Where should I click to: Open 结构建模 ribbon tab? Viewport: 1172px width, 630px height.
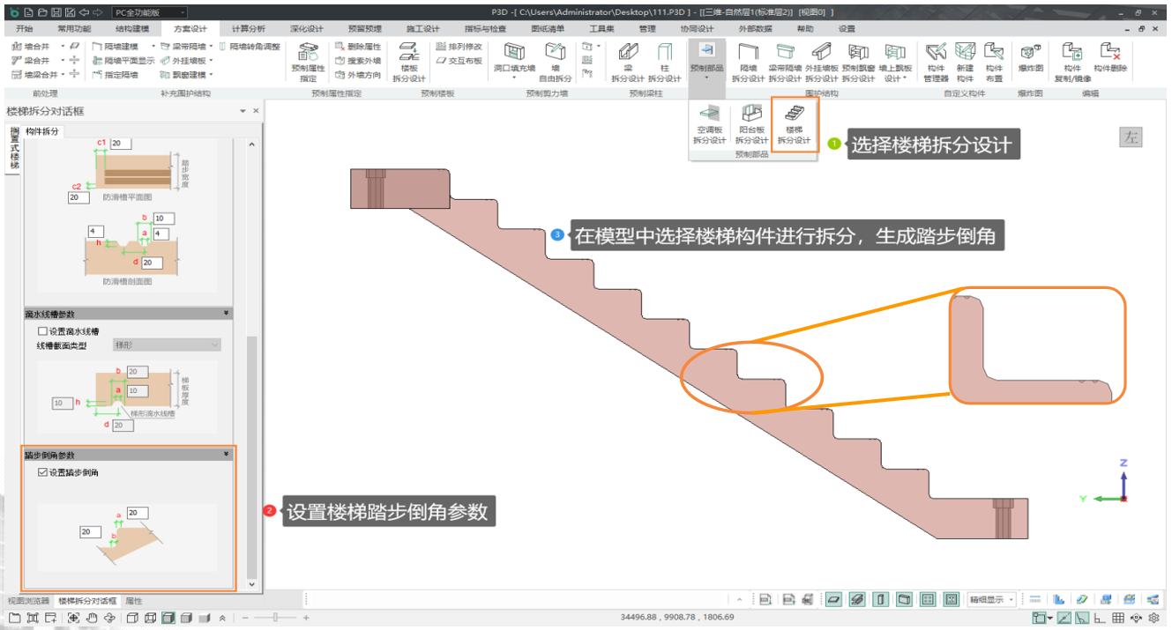(134, 29)
